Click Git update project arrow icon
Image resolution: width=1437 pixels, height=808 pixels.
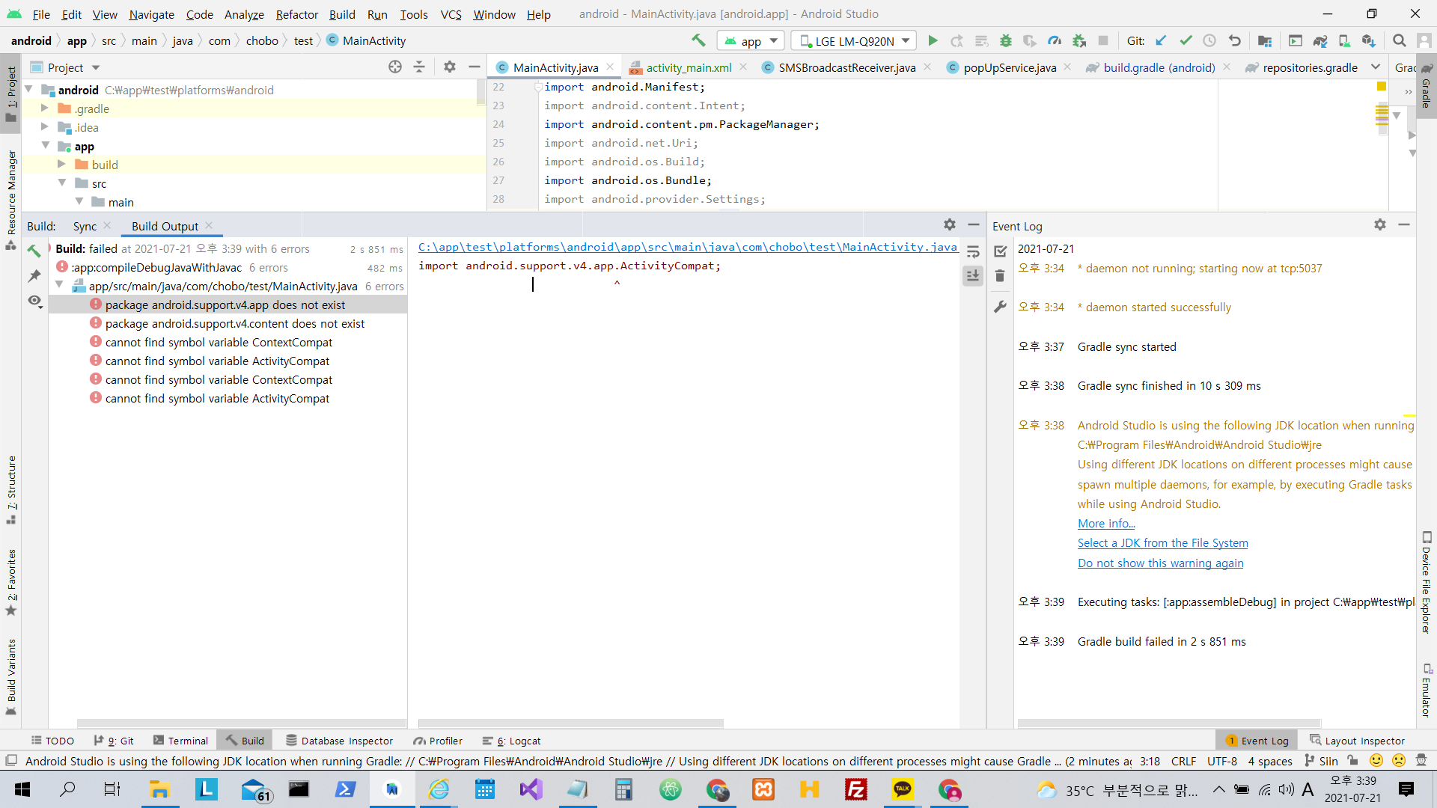coord(1161,41)
